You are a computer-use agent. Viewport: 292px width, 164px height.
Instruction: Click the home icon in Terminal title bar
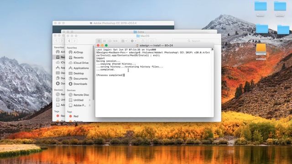[x=137, y=46]
